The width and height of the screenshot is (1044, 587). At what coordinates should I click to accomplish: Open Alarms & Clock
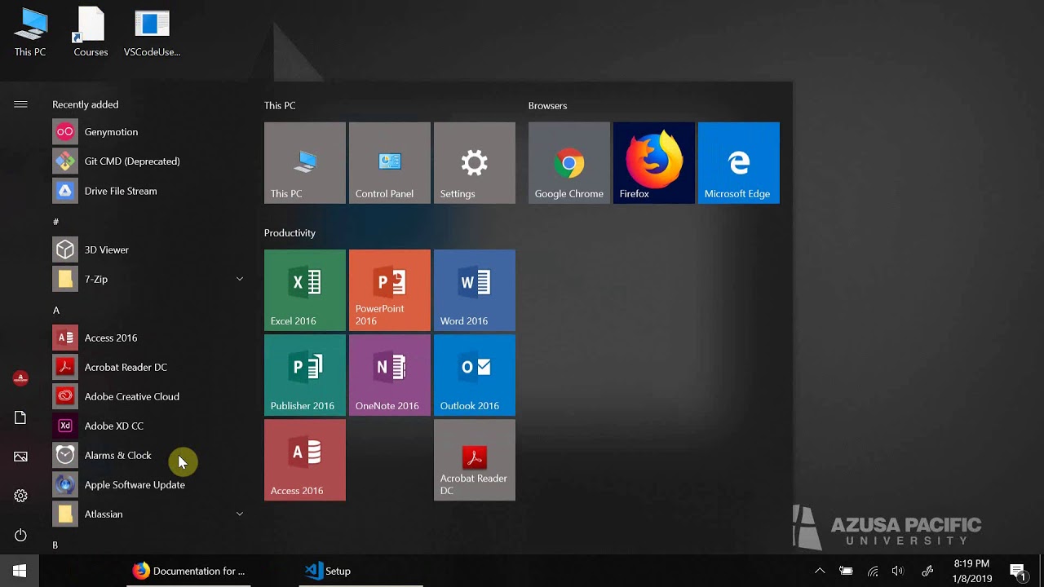[148, 455]
